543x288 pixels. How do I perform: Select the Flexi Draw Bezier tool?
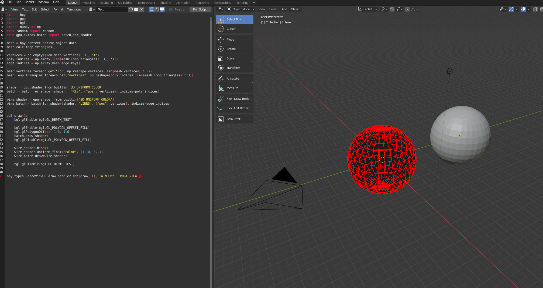pos(234,99)
